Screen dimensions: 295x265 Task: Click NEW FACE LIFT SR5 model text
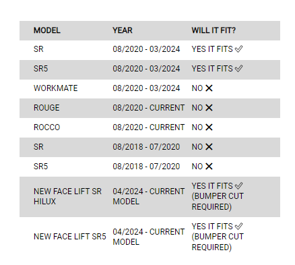coord(70,237)
